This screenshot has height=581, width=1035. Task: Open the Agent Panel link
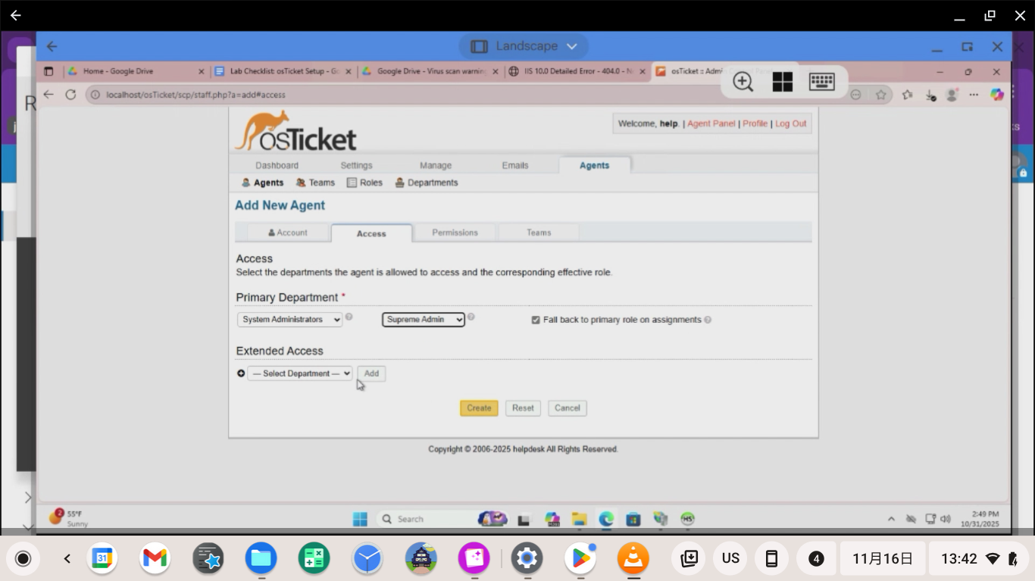[x=711, y=123]
